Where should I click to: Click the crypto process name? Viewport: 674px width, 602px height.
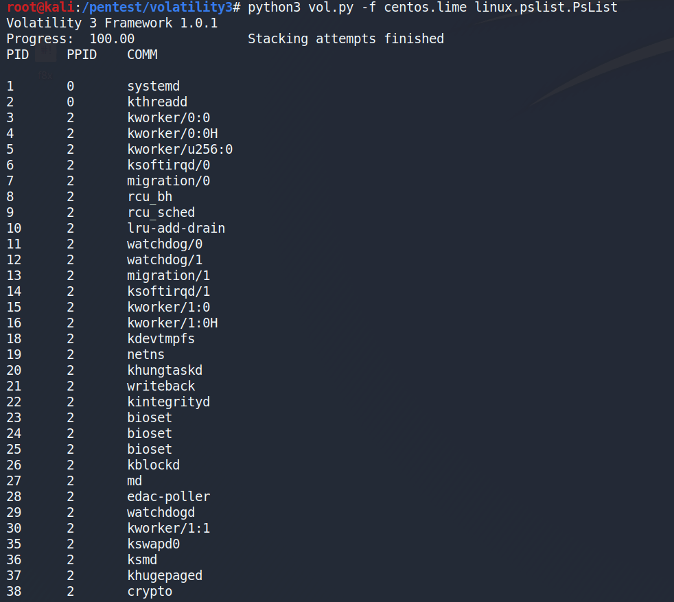150,591
